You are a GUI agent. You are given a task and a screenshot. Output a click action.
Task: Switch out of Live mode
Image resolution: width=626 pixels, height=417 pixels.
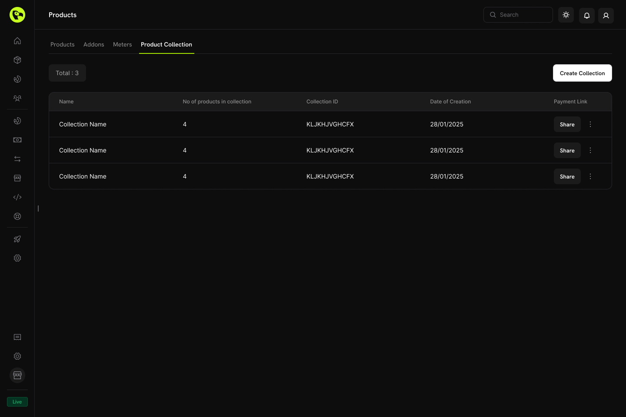(x=17, y=401)
